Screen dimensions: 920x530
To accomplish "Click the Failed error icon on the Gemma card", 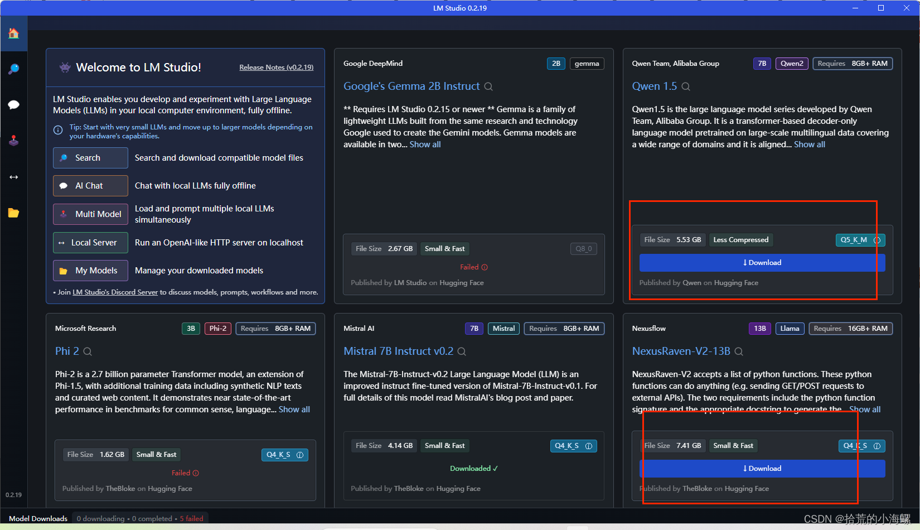I will pos(485,267).
